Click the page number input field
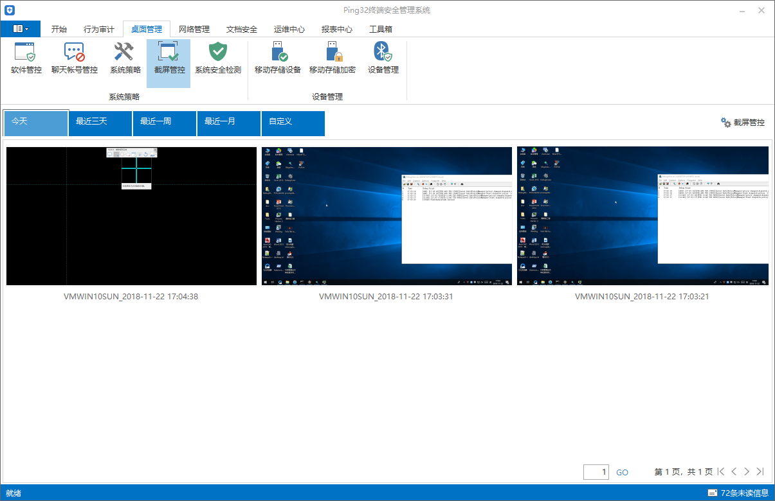This screenshot has width=775, height=501. (596, 472)
